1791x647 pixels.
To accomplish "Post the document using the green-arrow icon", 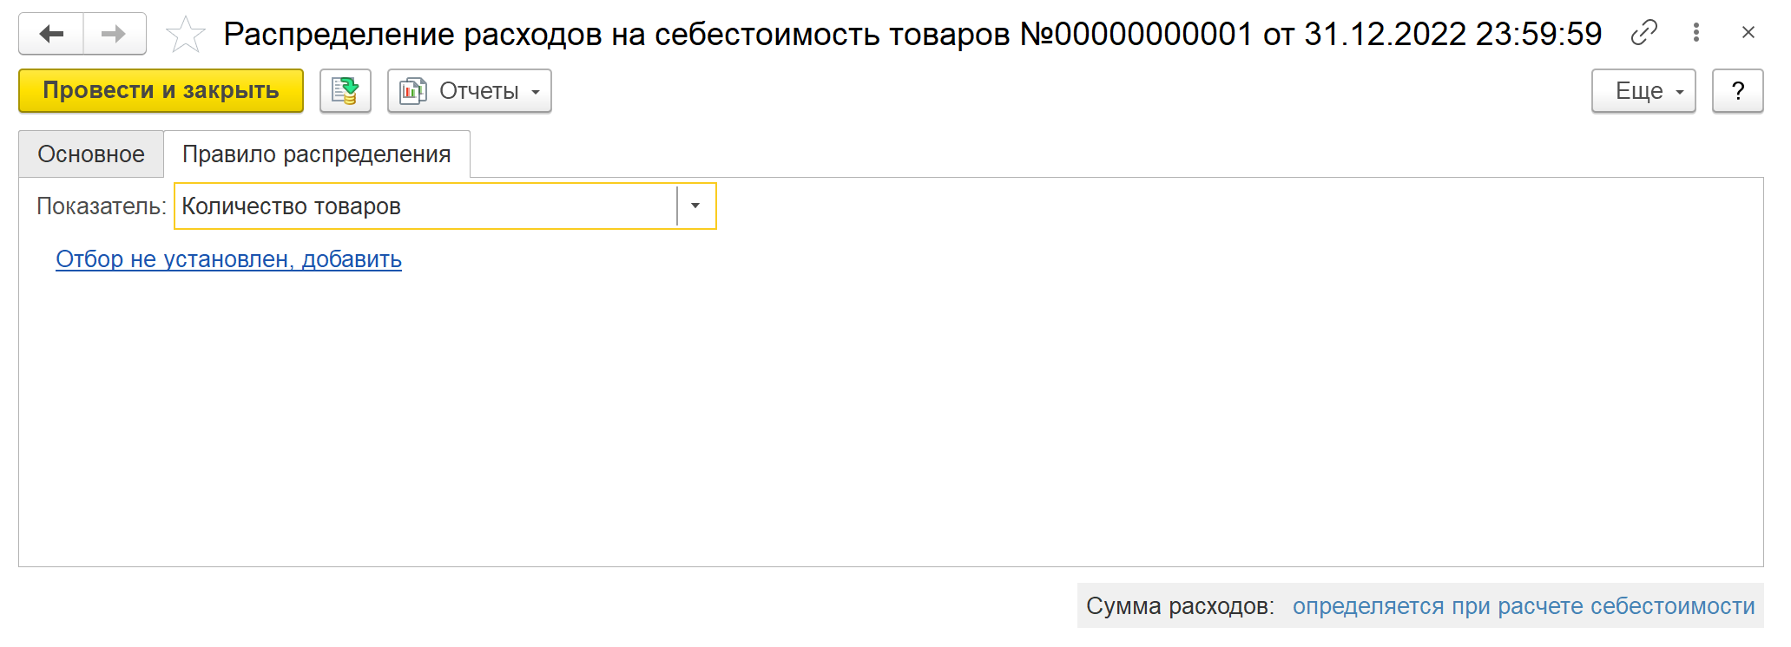I will point(346,91).
